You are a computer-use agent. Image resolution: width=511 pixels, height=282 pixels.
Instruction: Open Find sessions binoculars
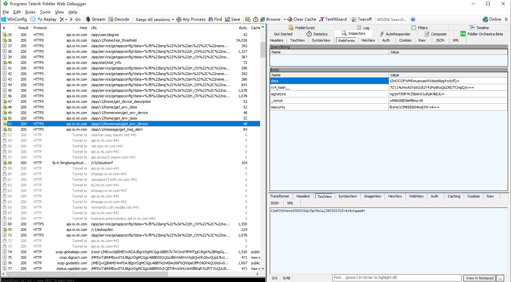click(215, 19)
